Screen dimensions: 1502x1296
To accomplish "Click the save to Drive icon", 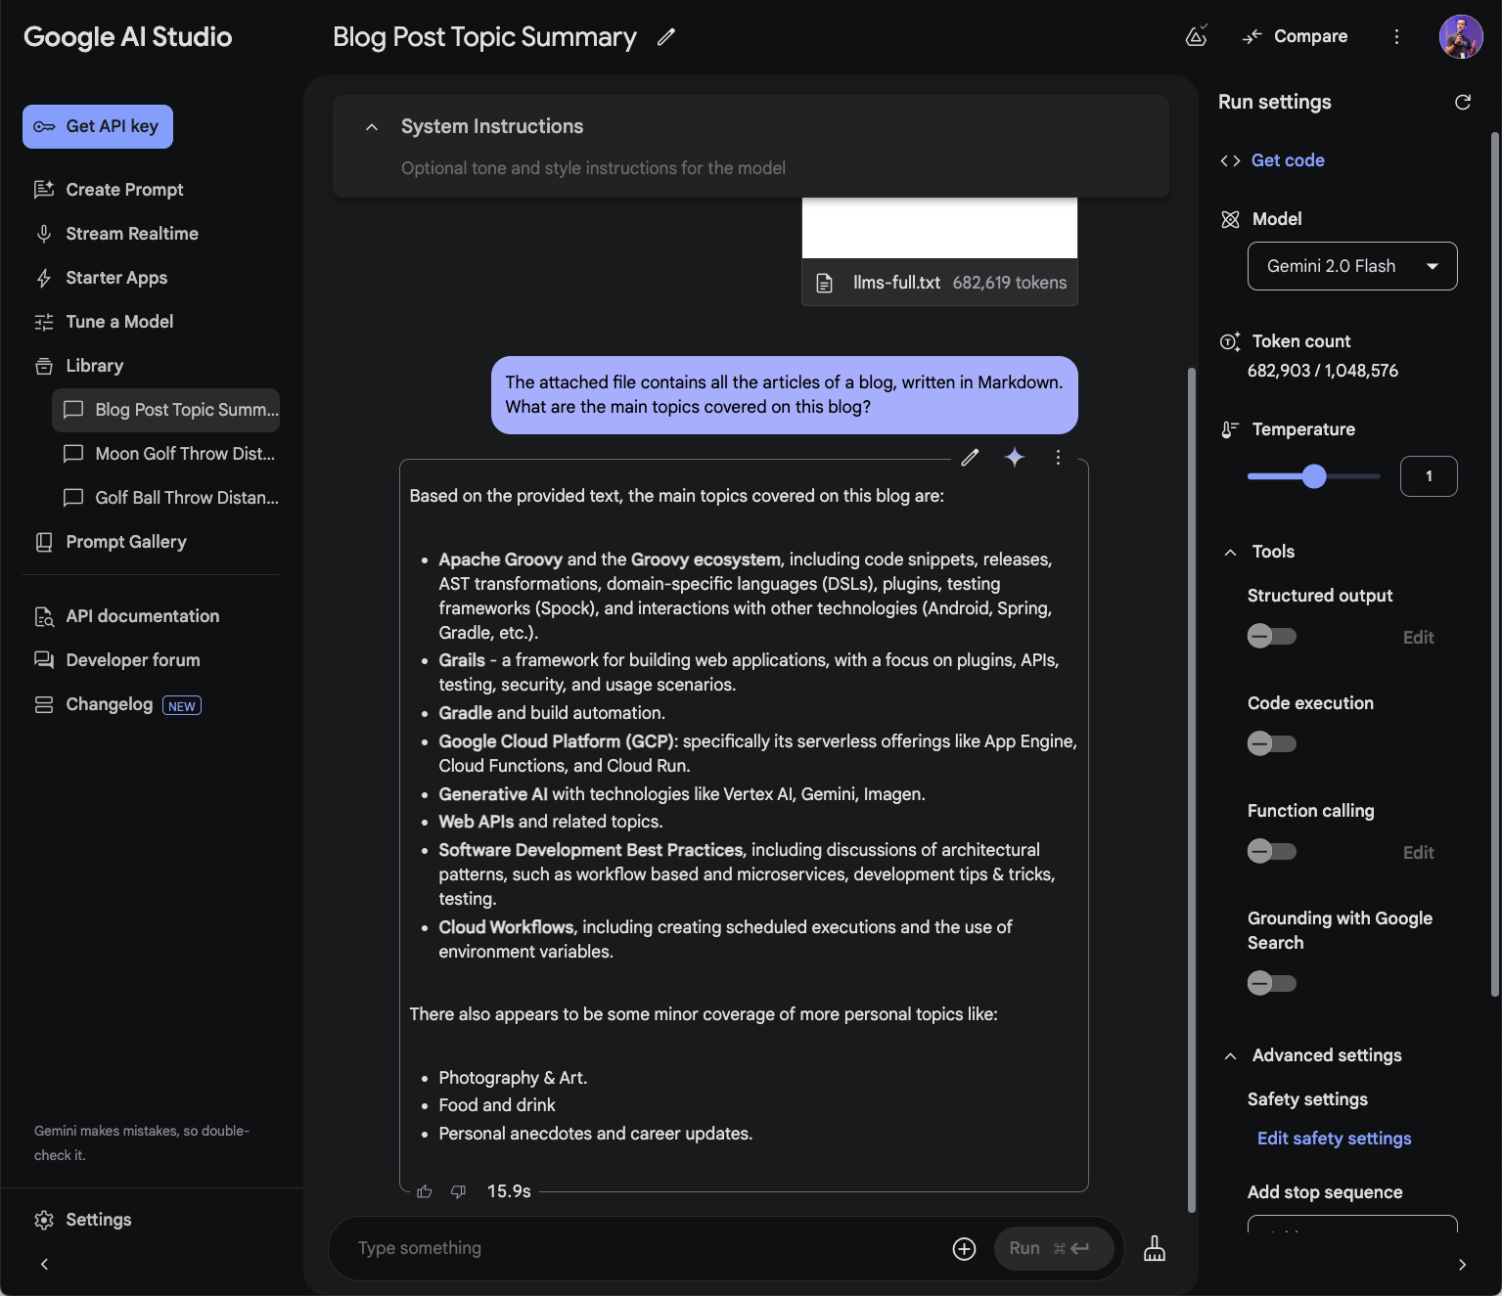I will 1196,36.
